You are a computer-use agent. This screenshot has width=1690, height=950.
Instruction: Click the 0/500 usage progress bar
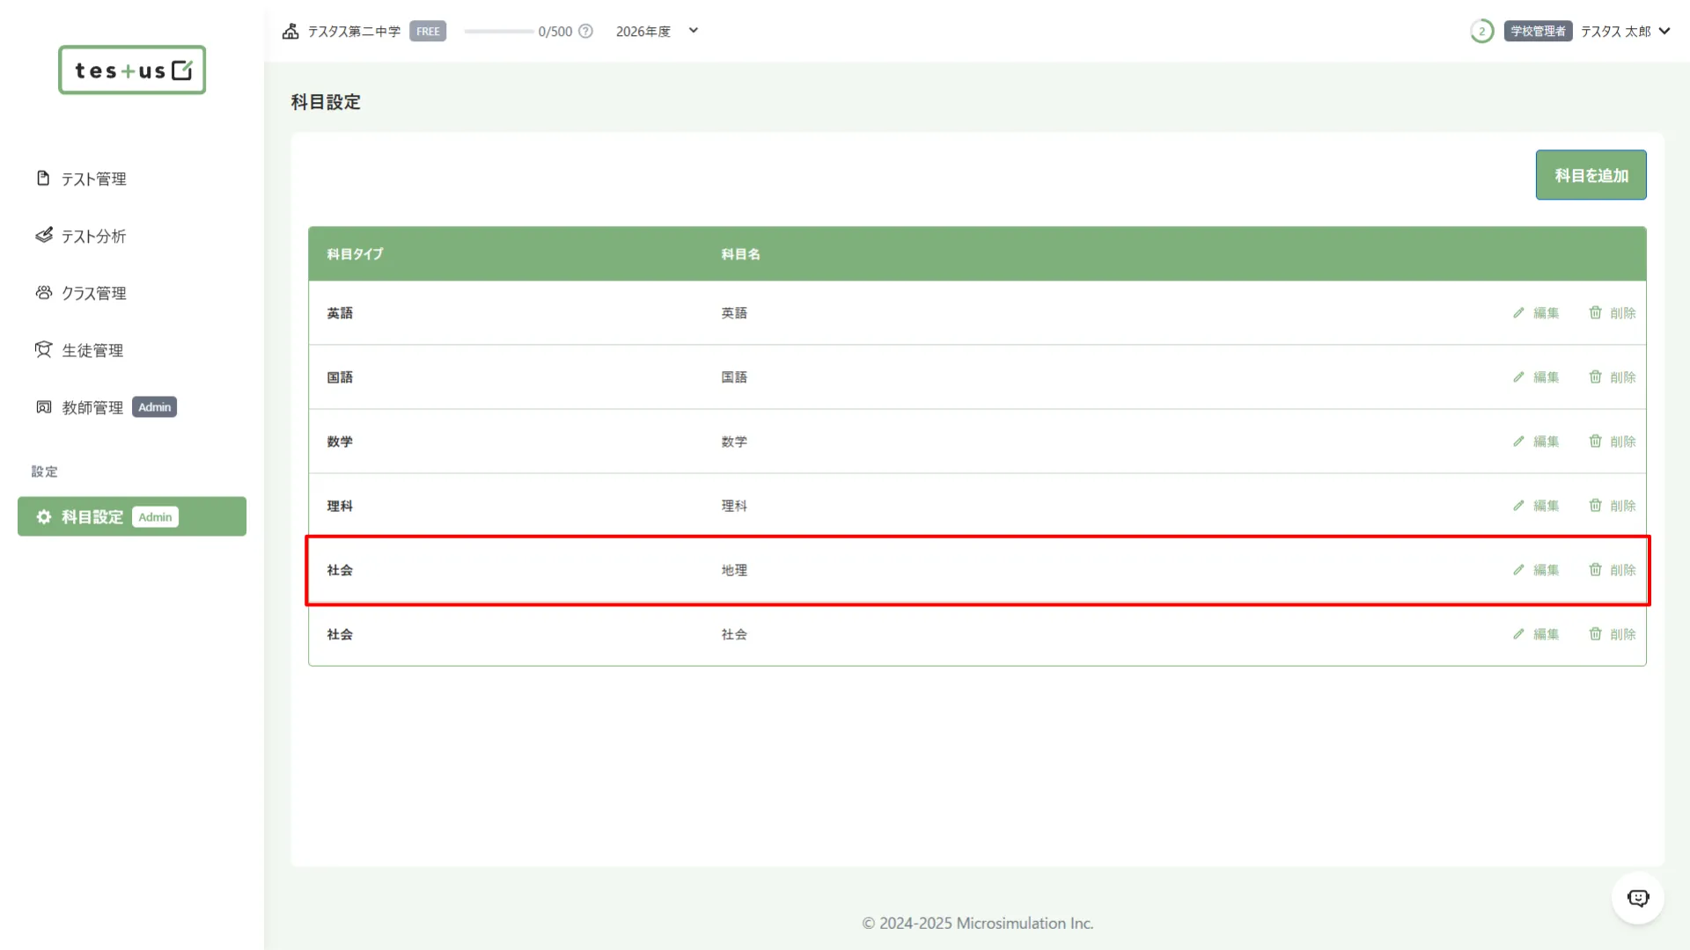coord(498,31)
